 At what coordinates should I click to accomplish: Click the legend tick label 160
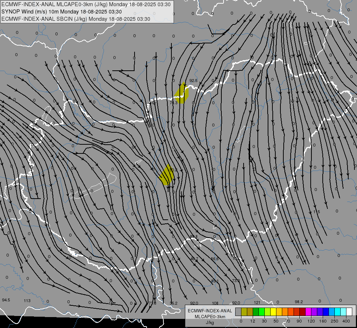pos(323,321)
